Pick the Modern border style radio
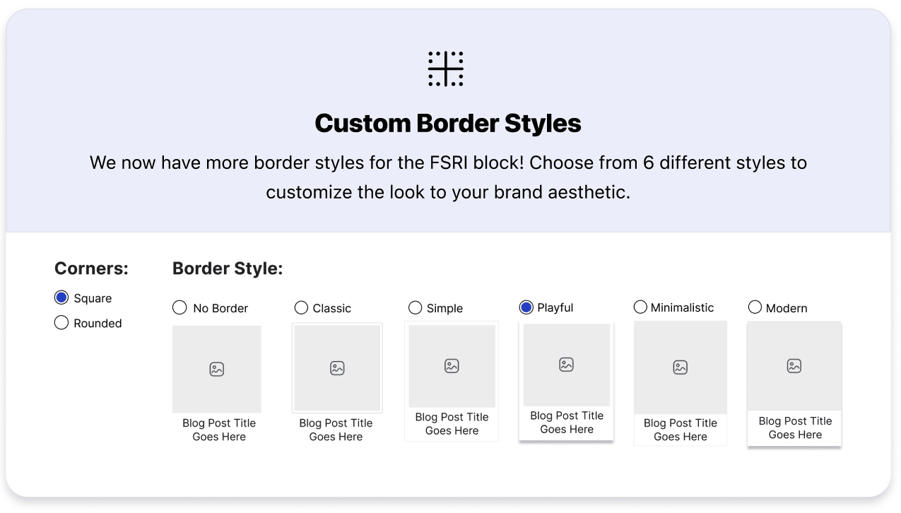This screenshot has width=901, height=513. click(755, 307)
